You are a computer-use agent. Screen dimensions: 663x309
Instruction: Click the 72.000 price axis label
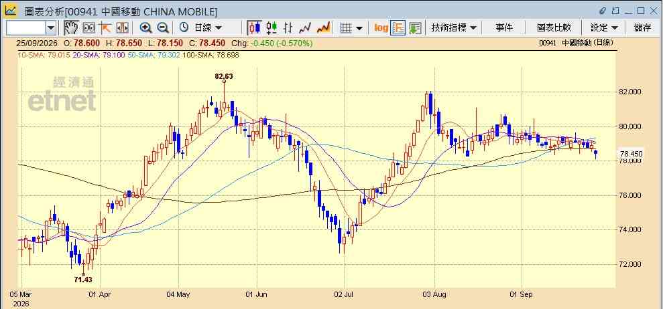[630, 265]
